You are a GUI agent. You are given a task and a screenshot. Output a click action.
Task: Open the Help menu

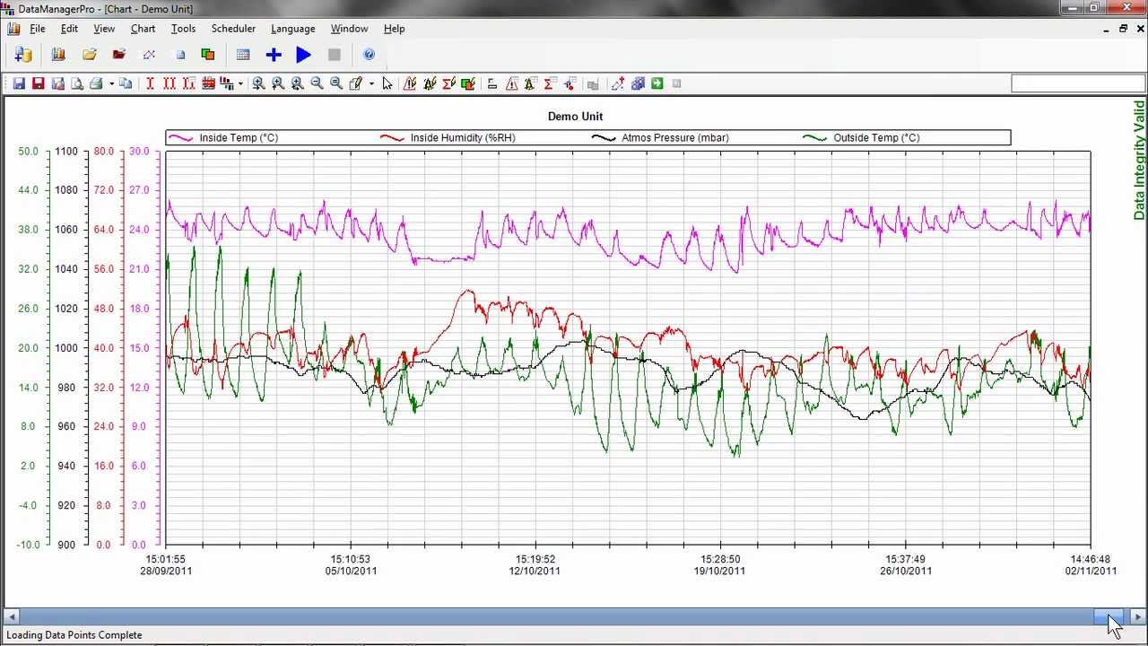click(395, 29)
